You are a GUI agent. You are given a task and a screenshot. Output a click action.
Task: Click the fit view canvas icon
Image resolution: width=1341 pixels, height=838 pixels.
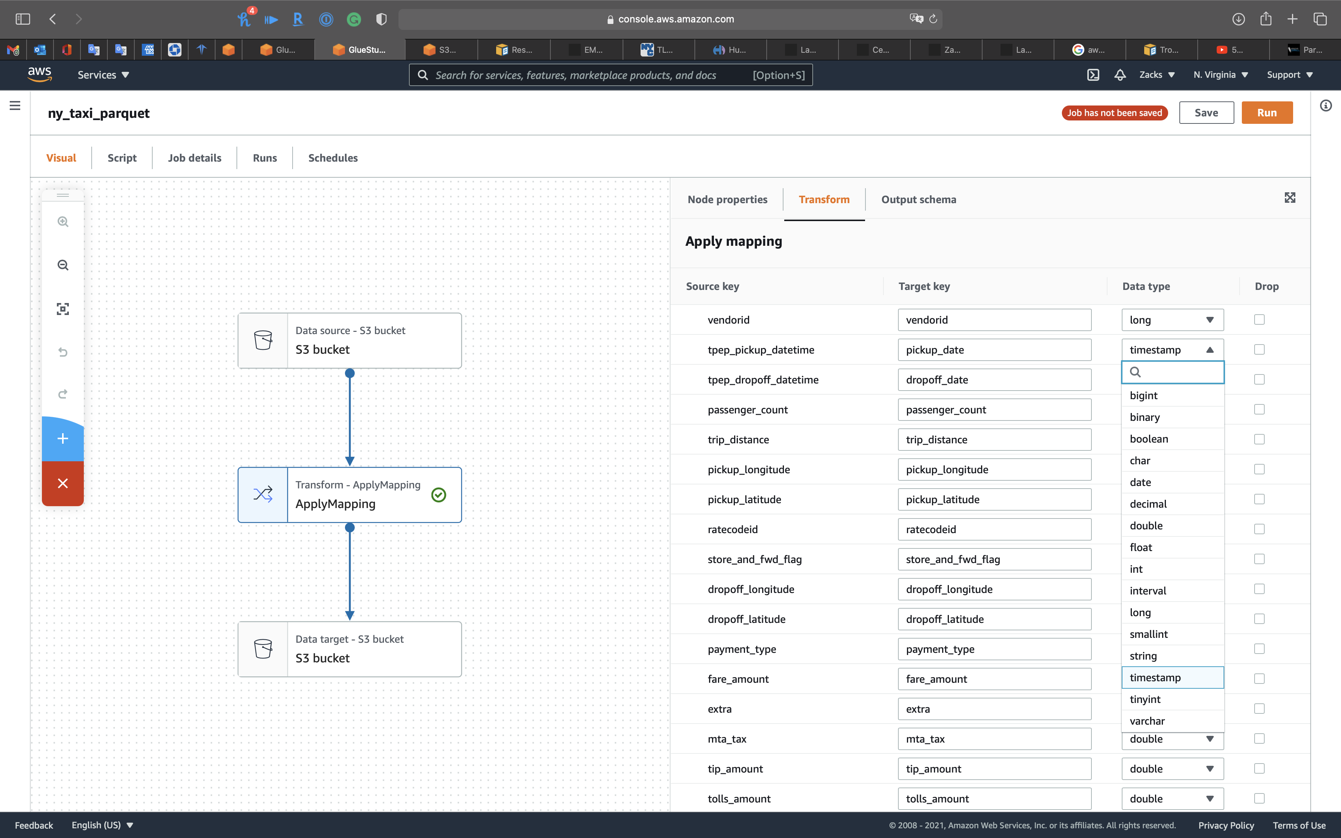[62, 309]
